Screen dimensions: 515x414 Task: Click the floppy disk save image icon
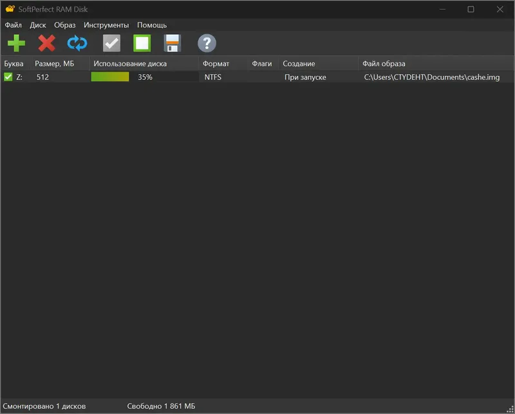tap(173, 43)
